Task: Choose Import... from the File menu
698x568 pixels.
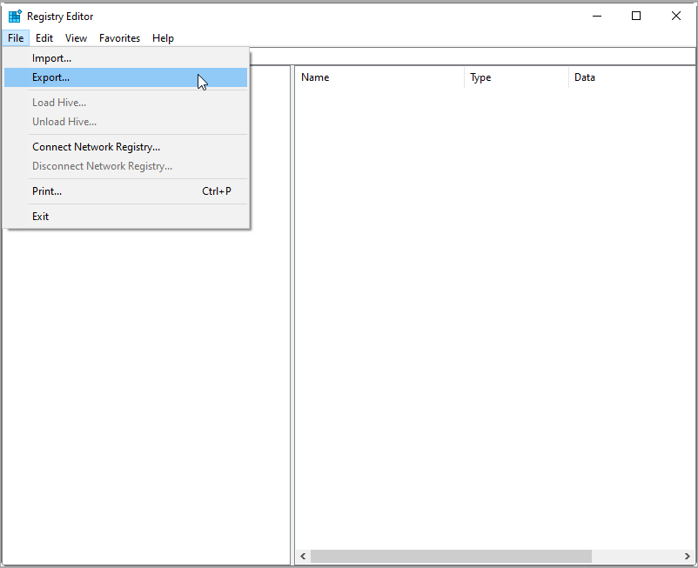Action: click(x=52, y=58)
